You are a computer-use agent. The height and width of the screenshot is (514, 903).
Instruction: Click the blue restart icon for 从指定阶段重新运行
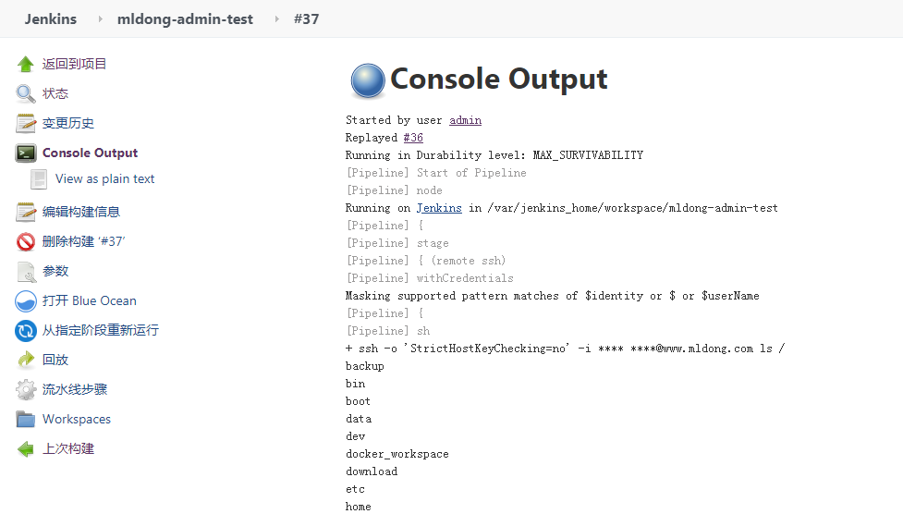tap(26, 330)
